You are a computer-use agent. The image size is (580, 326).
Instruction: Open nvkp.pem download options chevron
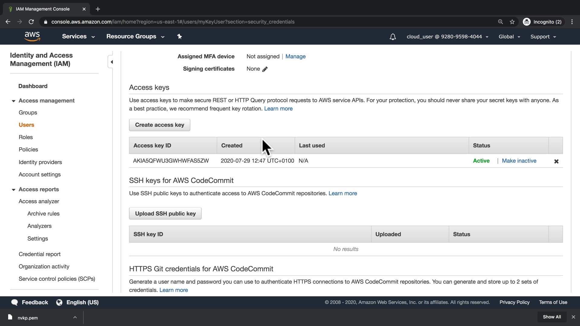click(75, 317)
